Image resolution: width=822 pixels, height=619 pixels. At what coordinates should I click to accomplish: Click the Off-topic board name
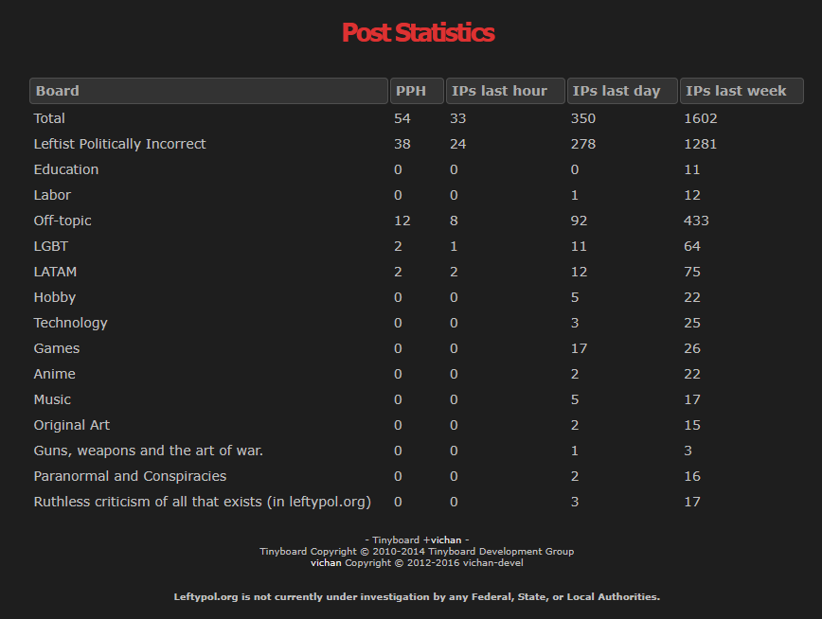(x=63, y=221)
